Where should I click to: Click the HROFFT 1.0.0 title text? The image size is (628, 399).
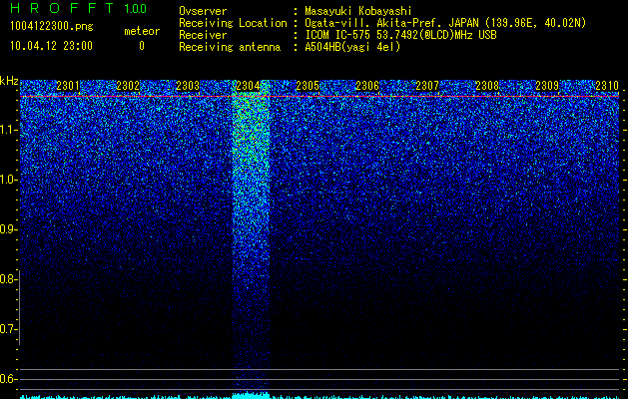79,8
